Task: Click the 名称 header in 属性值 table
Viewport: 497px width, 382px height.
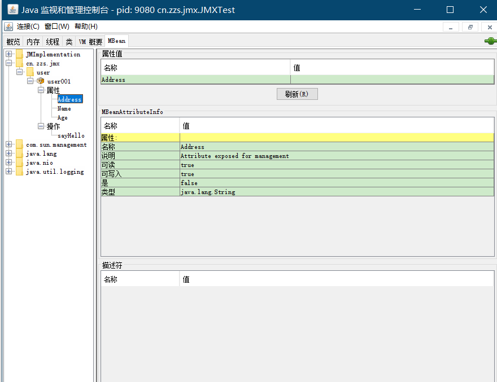Action: 195,68
